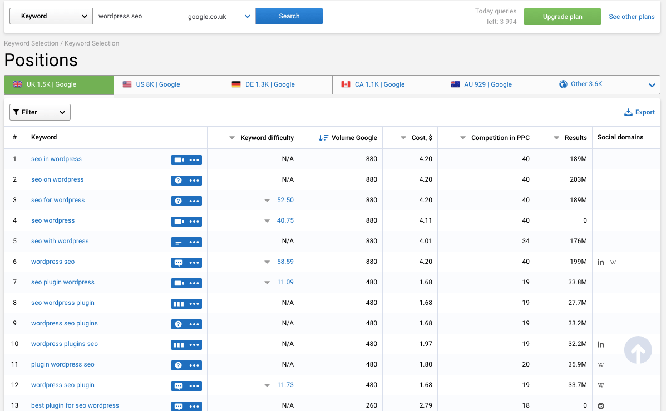Viewport: 666px width, 411px height.
Task: Click the first Keyword Selection breadcrumb
Action: [31, 43]
